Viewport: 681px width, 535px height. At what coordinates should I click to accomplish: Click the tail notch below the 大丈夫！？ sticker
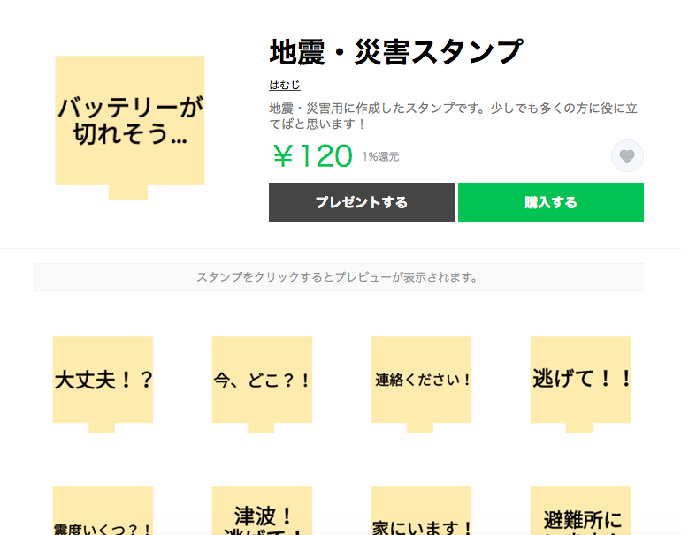[x=102, y=428]
